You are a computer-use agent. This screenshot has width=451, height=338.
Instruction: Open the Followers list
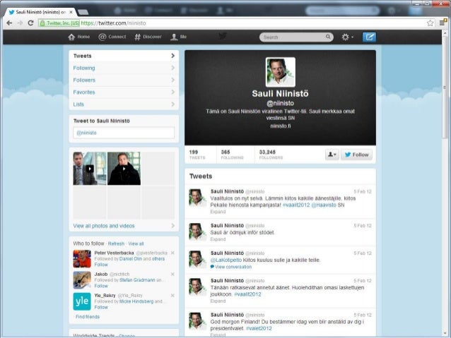pos(124,80)
